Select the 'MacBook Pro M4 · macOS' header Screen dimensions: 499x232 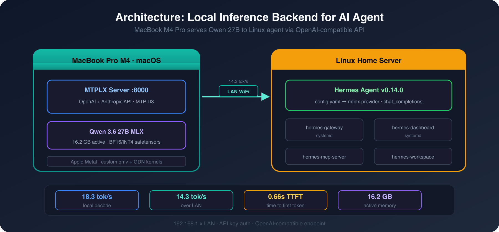[x=116, y=60]
